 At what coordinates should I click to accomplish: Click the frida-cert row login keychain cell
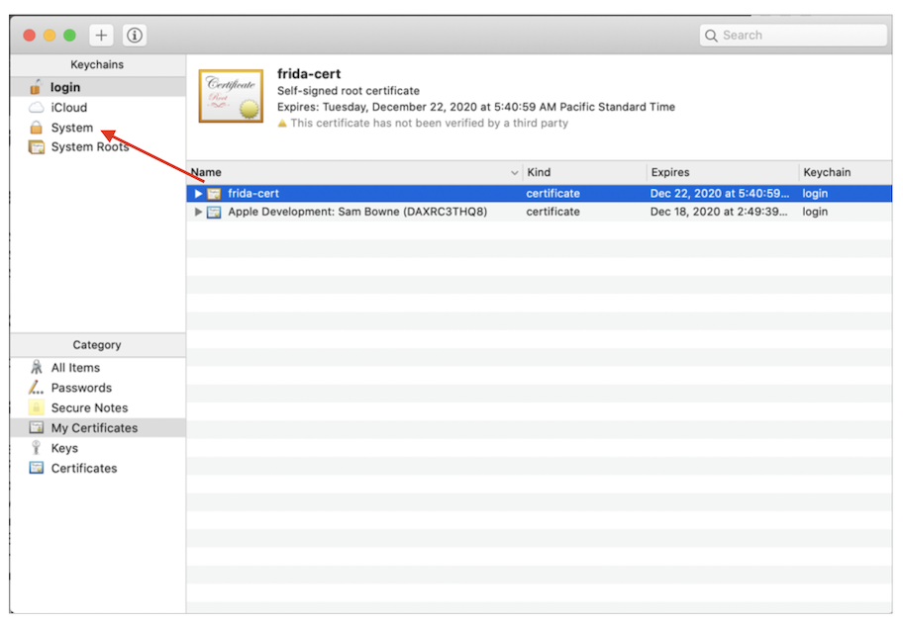click(x=815, y=193)
